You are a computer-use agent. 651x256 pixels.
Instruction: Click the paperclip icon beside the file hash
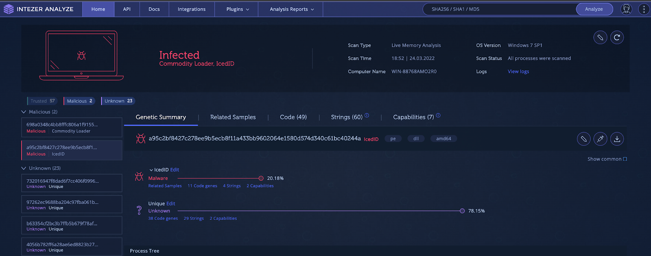coord(583,139)
